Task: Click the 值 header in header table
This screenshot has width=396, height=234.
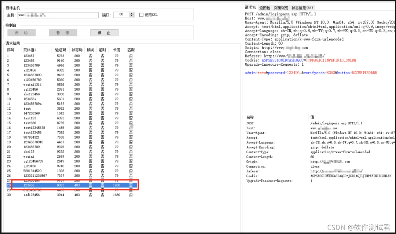Action: [x=352, y=117]
